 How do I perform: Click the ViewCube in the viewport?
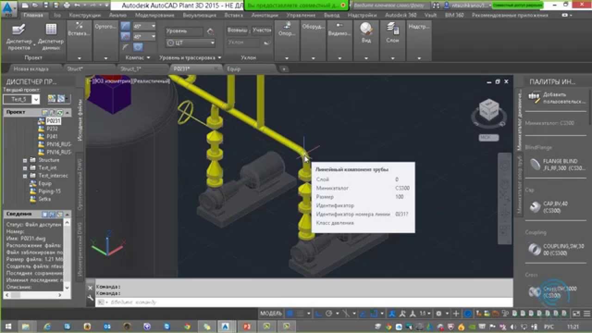pyautogui.click(x=488, y=110)
